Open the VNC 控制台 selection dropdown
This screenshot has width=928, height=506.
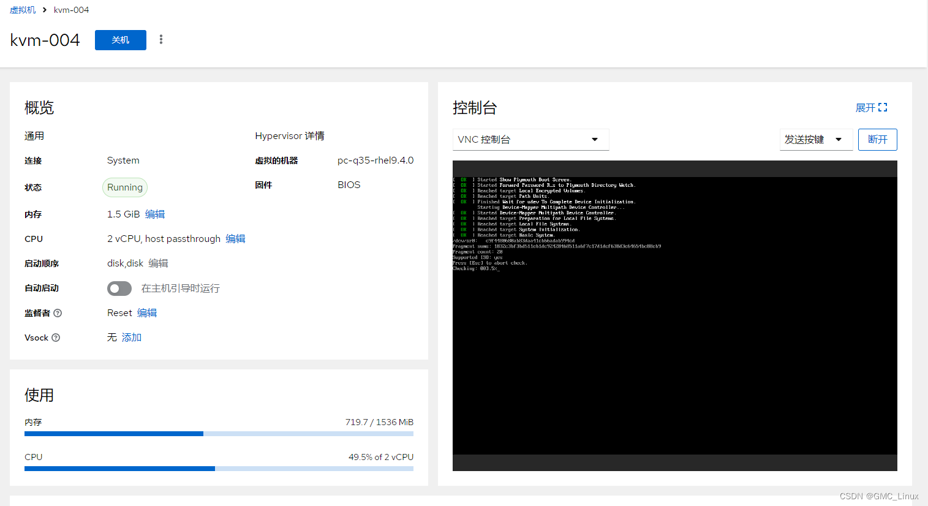coord(530,139)
